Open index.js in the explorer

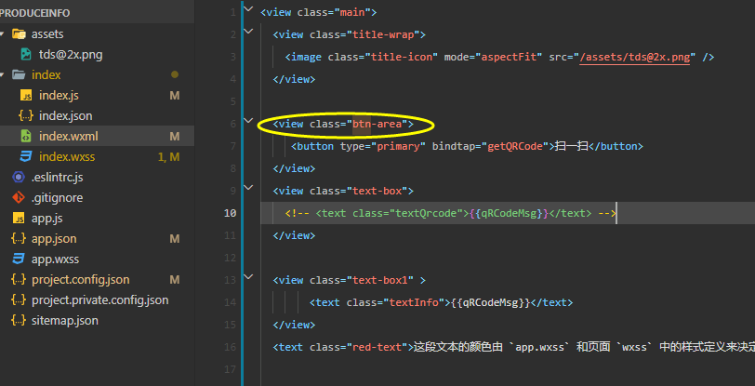tap(59, 96)
